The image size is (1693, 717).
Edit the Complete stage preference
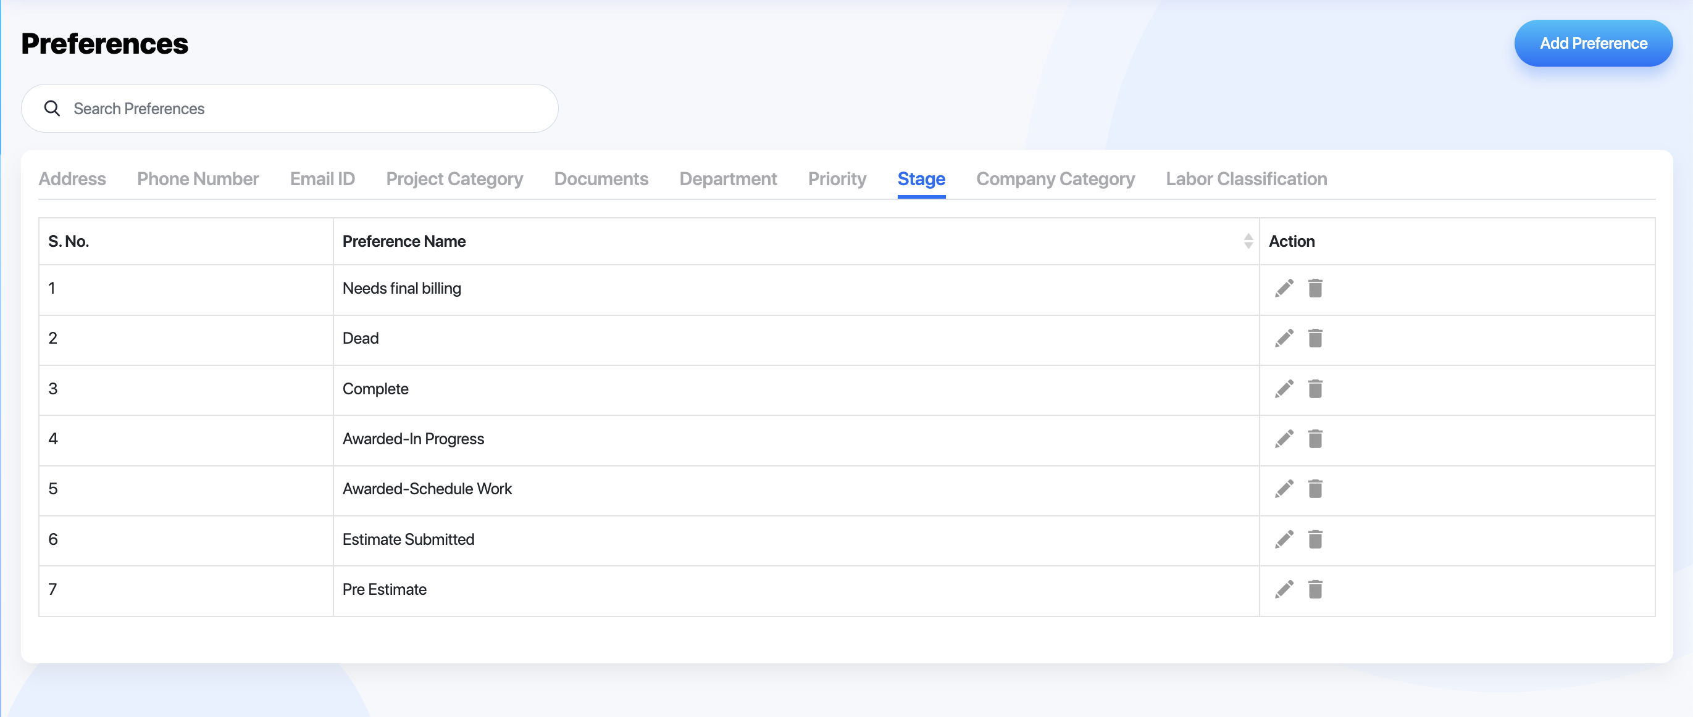point(1284,389)
